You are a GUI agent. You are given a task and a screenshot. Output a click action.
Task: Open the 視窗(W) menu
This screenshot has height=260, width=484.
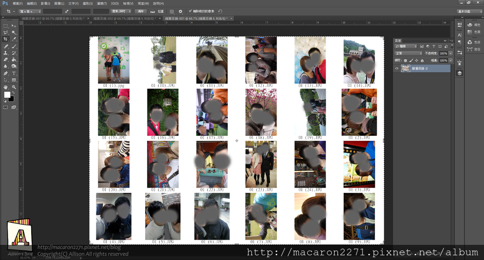143,3
